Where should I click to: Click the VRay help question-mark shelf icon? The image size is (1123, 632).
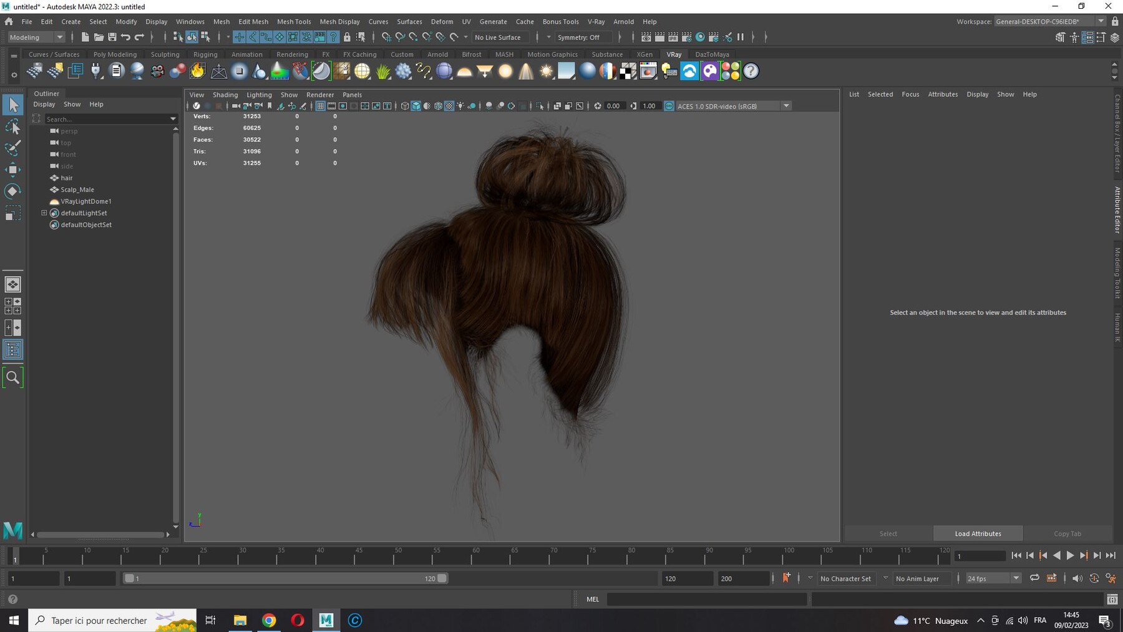751,71
